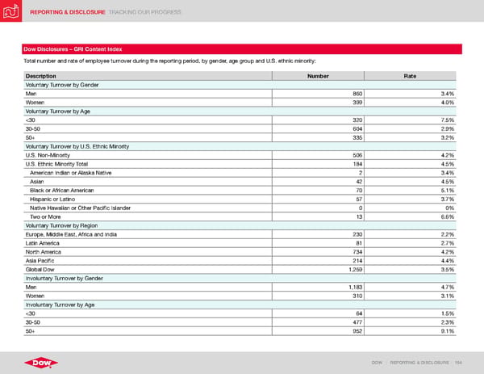Open the Tracking Our Progress header link

pos(144,12)
